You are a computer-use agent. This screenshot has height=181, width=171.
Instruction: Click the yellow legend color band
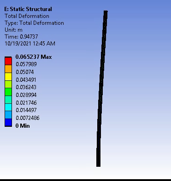click(x=8, y=77)
